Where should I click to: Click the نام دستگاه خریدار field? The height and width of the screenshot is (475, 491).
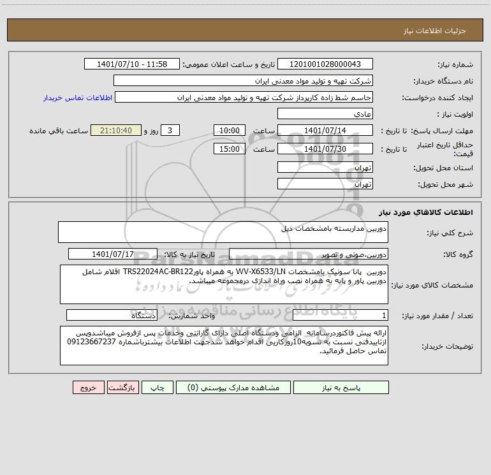243,81
